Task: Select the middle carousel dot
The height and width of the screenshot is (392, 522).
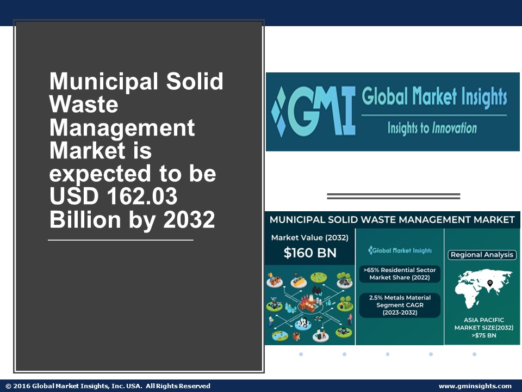Action: click(388, 354)
